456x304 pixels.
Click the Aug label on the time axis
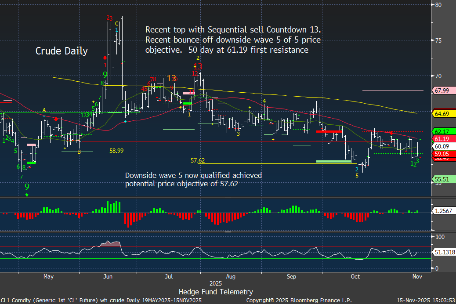coord(231,277)
